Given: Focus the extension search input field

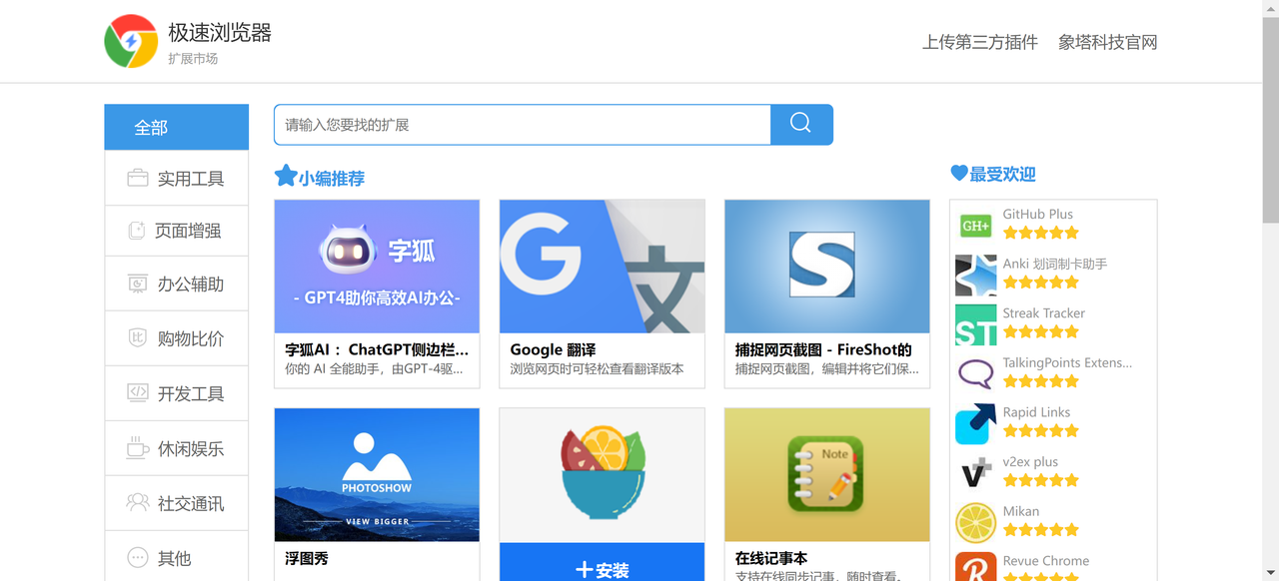Looking at the screenshot, I should [523, 125].
